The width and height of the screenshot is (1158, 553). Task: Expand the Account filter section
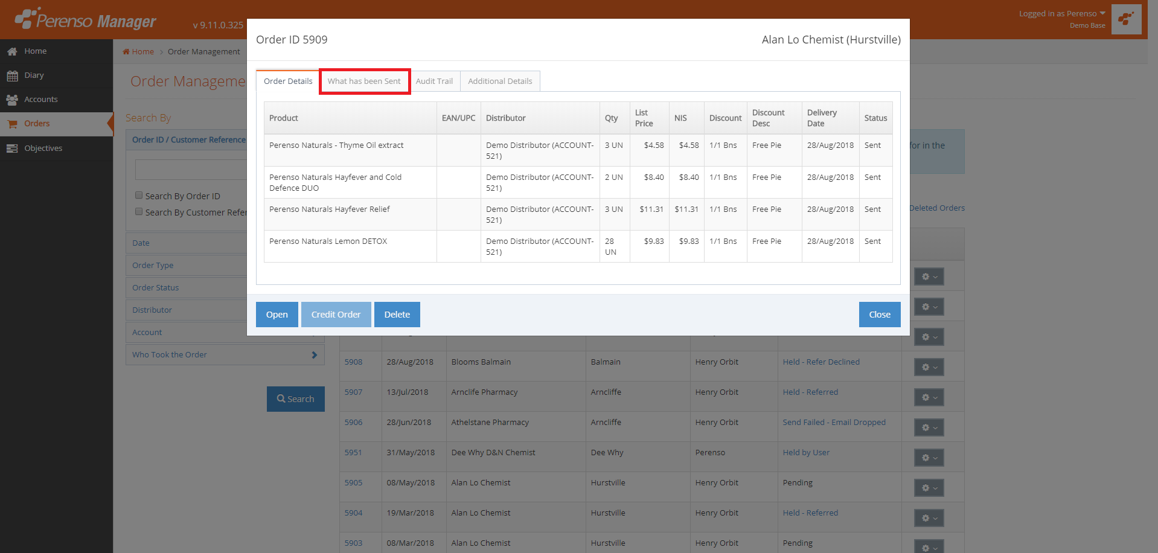coord(187,332)
